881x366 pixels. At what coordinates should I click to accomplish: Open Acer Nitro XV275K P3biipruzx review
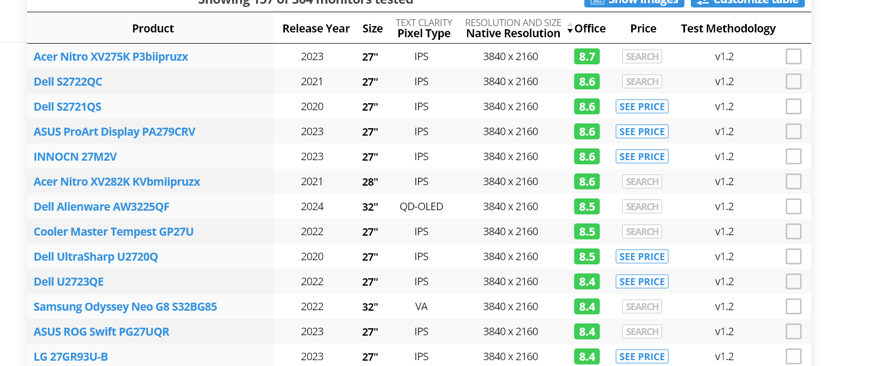tap(111, 56)
